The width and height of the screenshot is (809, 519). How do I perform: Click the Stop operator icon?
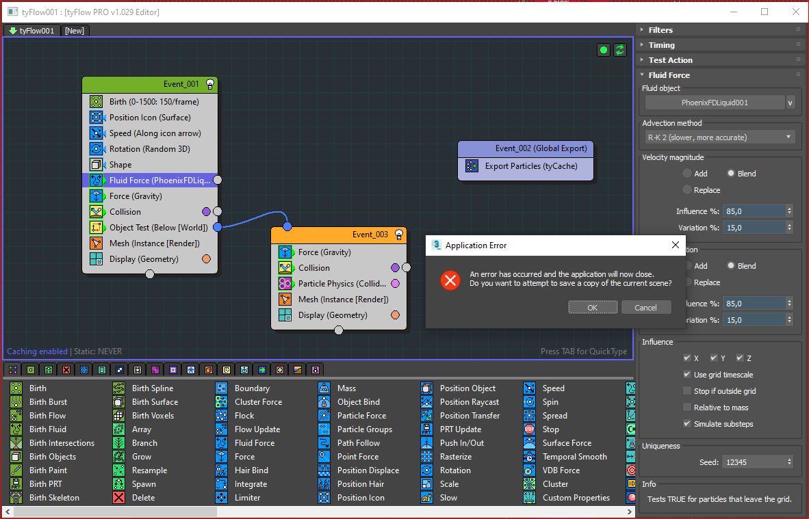[529, 429]
